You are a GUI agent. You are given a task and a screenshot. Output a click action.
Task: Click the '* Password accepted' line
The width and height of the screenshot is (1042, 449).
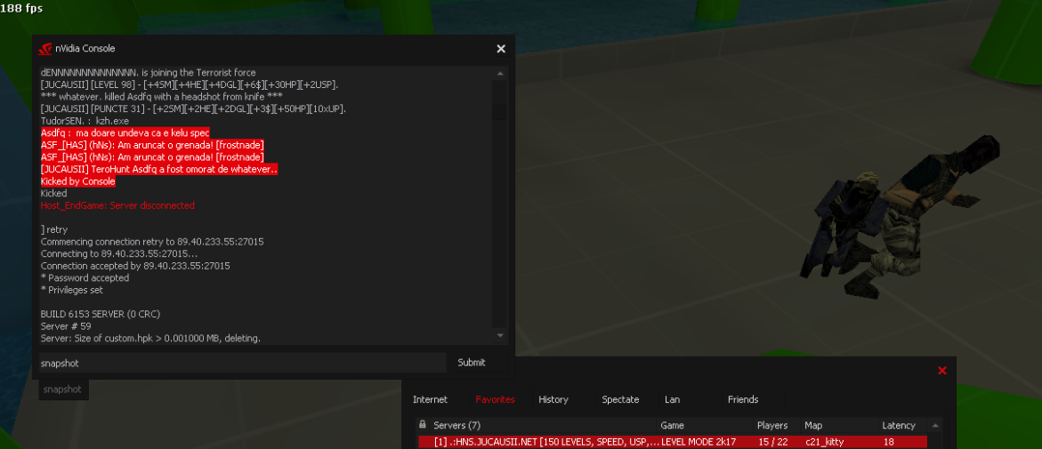pyautogui.click(x=85, y=277)
